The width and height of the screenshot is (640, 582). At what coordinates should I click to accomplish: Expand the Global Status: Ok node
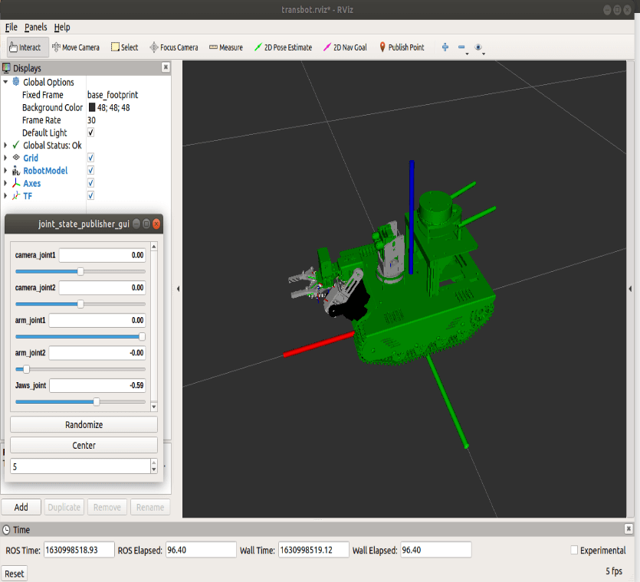pos(5,145)
